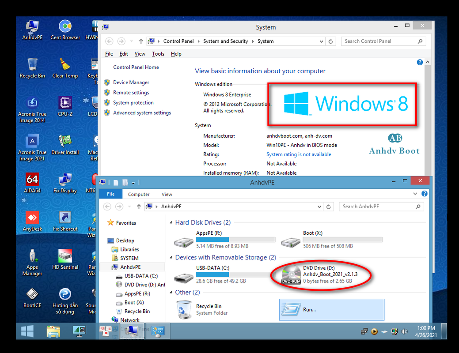Expand the Control Panel address dropdown
This screenshot has width=459, height=353.
322,41
